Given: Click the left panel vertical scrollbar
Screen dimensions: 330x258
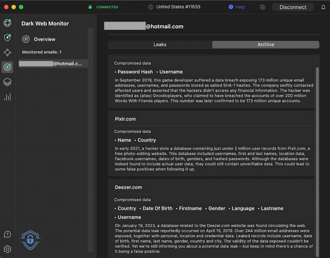Looking at the screenshot, I should tap(91, 140).
